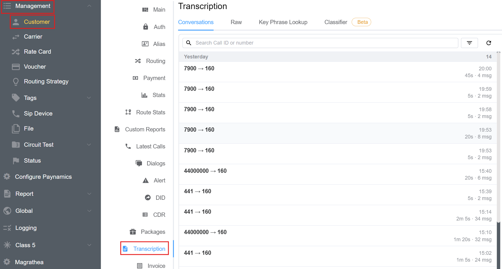The image size is (502, 269).
Task: Expand the Class 5 section chevron
Action: click(x=89, y=245)
